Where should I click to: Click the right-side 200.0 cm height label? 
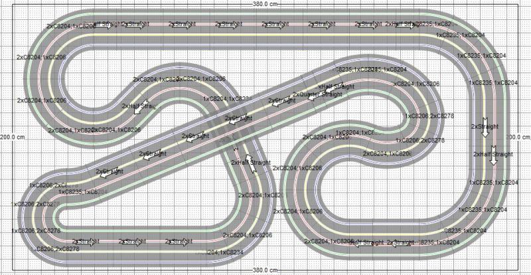[x=518, y=137]
